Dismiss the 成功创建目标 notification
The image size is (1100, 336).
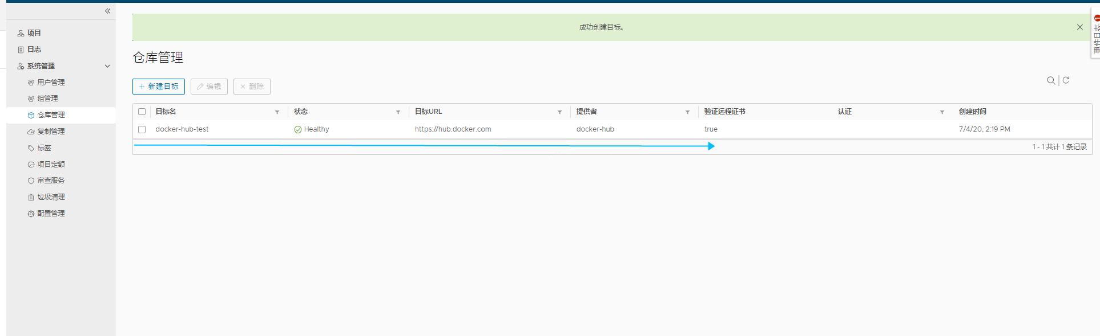(1079, 27)
